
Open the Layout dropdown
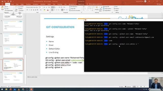coord(21,7)
